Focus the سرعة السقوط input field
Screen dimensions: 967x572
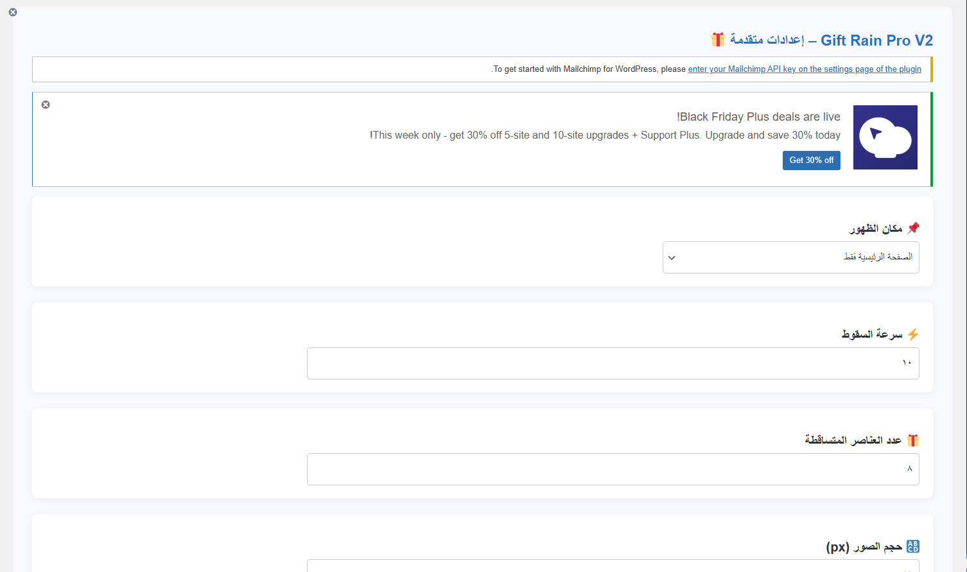pyautogui.click(x=613, y=363)
